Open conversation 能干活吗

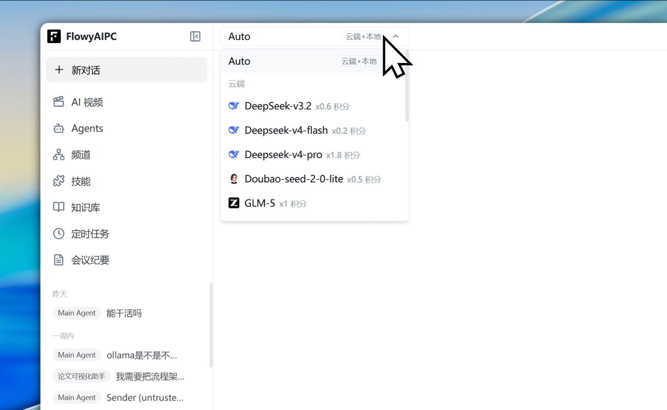pos(124,313)
